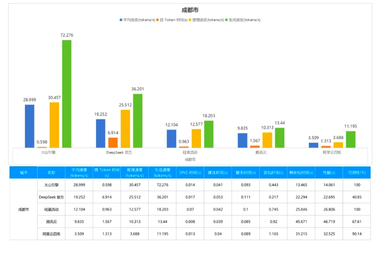
Task: Select the DeepSeek 官方 name cell in table
Action: [51, 197]
